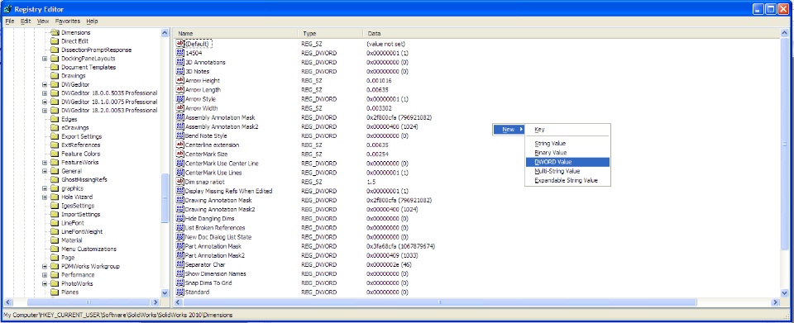
Task: Expand the DockingPaneLayouts tree node
Action: (45, 59)
